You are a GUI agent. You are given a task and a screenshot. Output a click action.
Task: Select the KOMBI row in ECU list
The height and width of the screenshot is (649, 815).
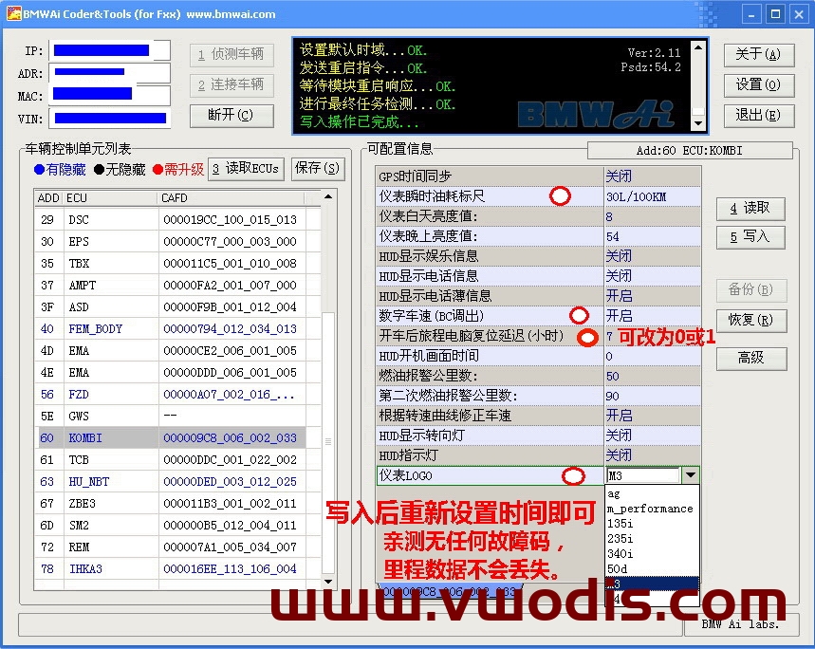click(x=85, y=438)
